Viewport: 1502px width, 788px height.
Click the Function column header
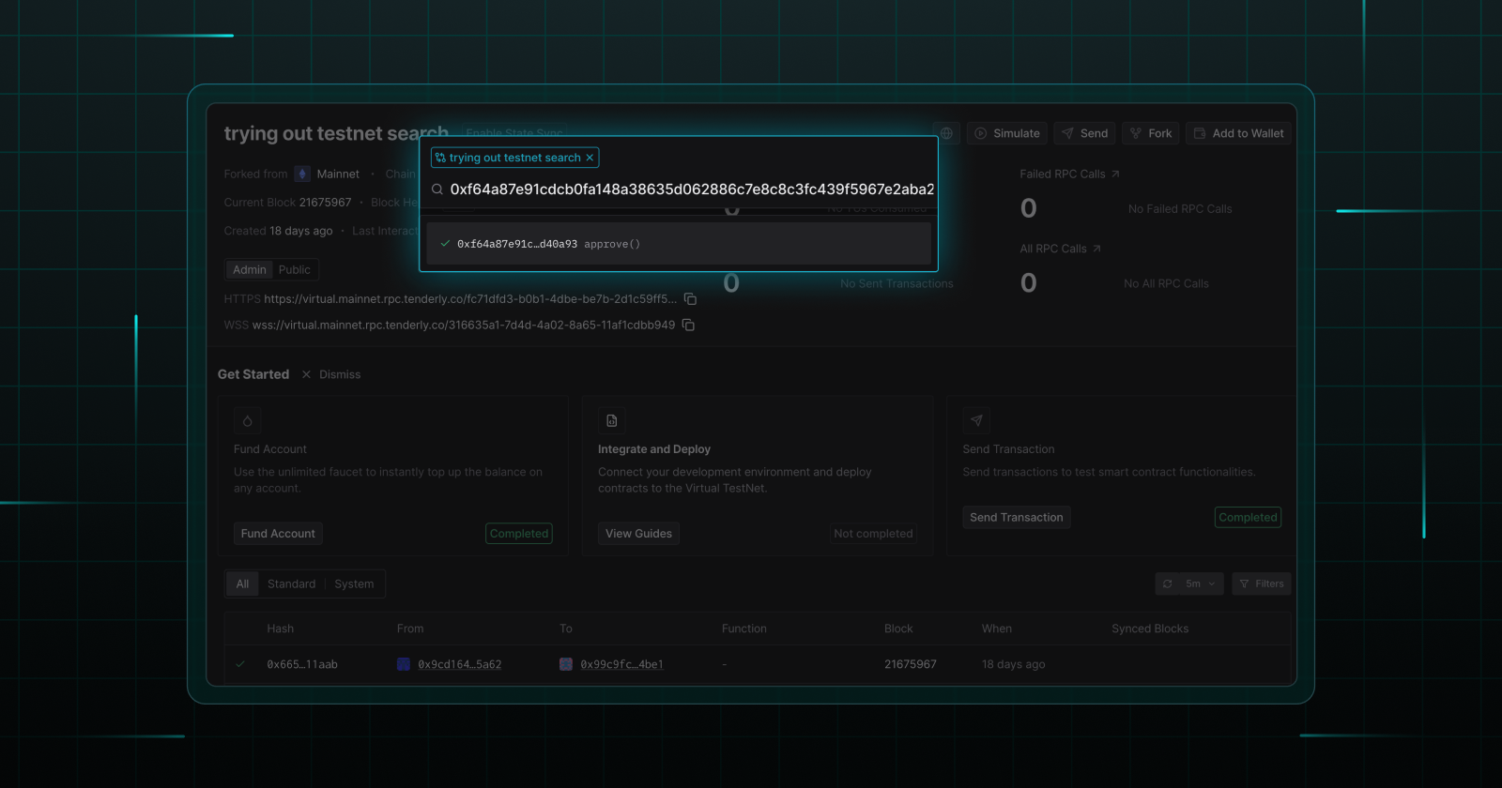pos(744,629)
